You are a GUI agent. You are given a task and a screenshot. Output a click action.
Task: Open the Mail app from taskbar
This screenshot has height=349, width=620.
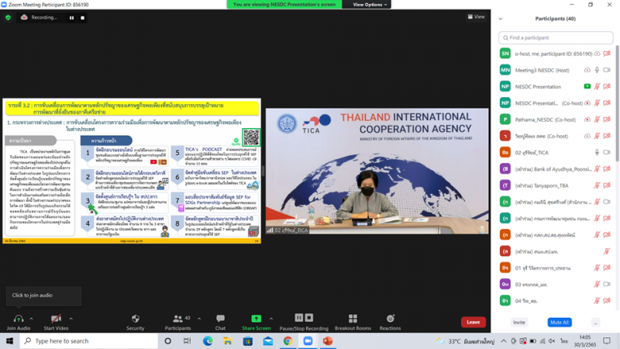(267, 340)
